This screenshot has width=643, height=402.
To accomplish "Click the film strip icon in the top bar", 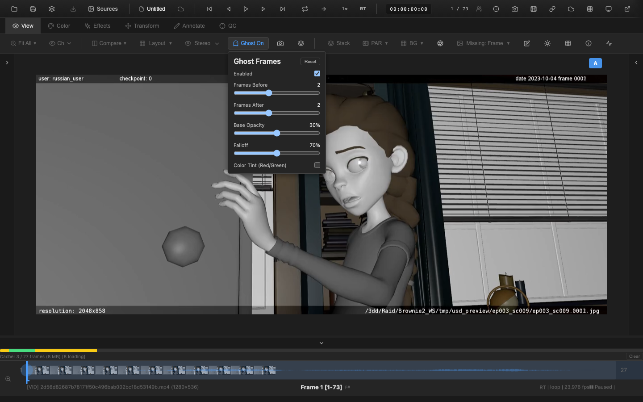I will tap(533, 8).
